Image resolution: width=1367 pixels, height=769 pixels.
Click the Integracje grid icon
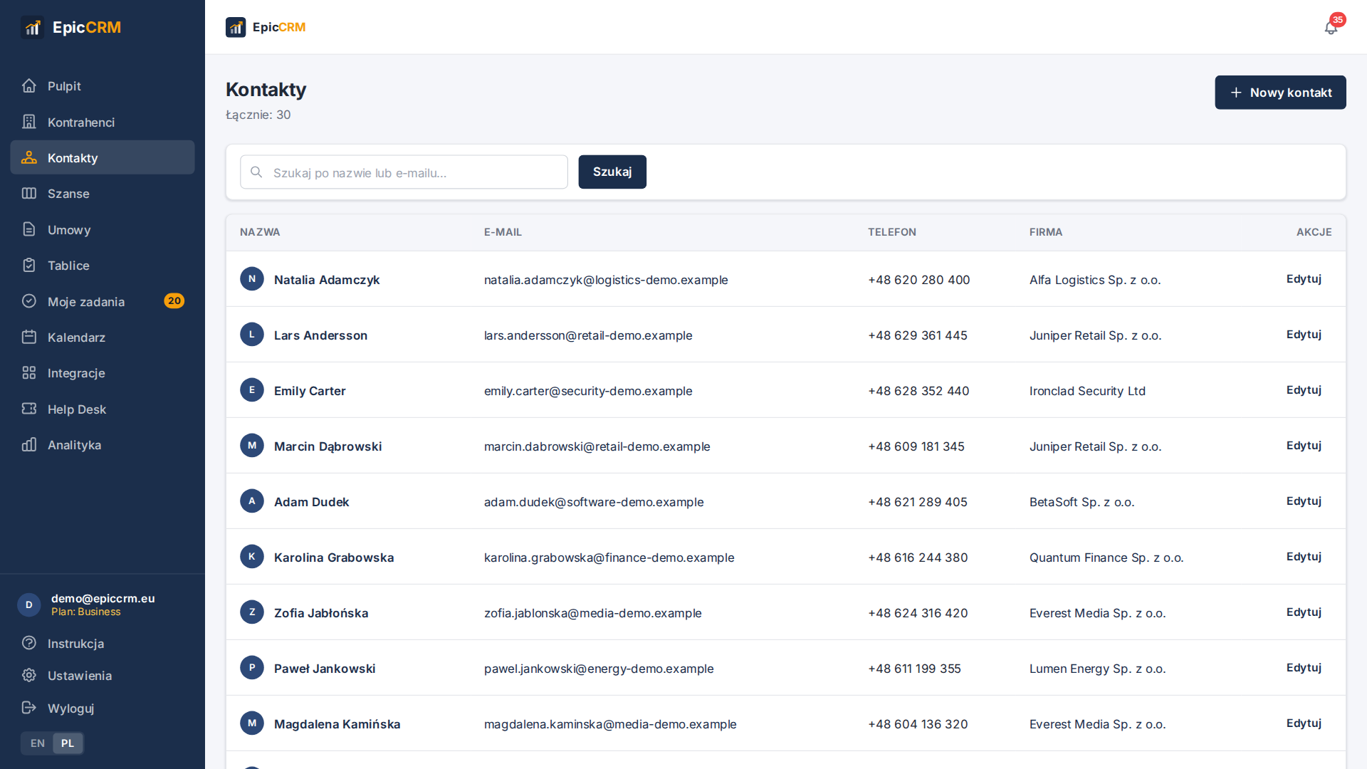click(x=29, y=372)
